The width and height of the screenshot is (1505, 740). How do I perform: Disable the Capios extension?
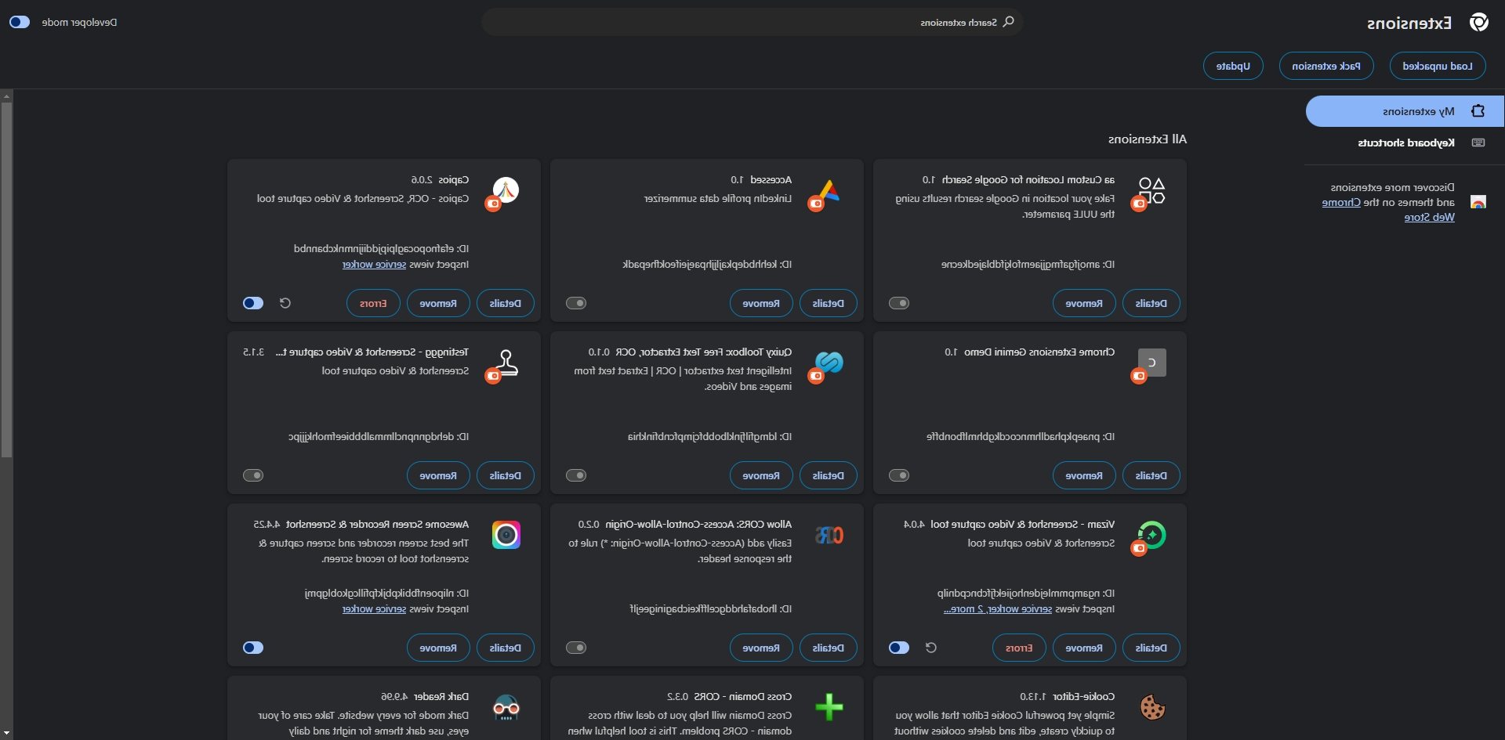click(x=253, y=303)
